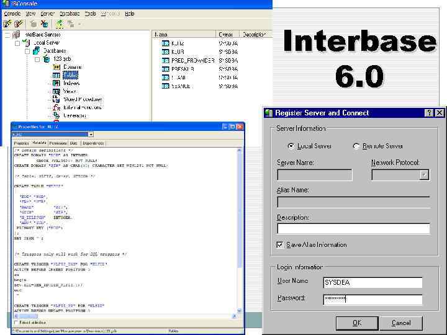
Task: Click the first table icon in the list
Action: [x=165, y=43]
